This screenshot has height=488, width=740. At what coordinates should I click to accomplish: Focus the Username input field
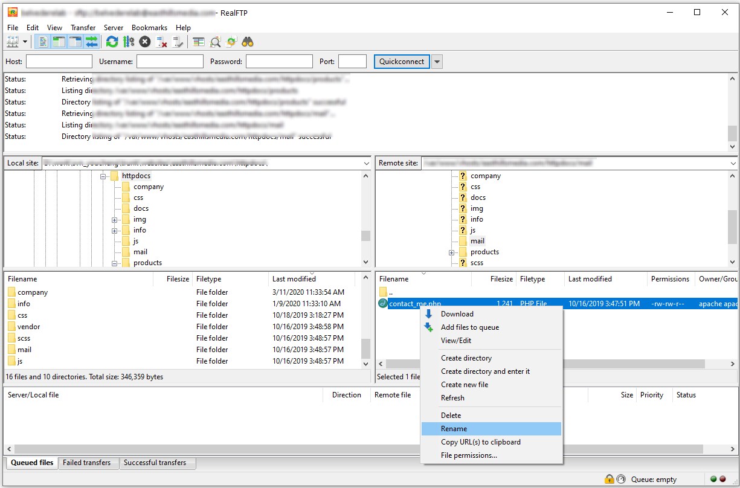coord(170,62)
